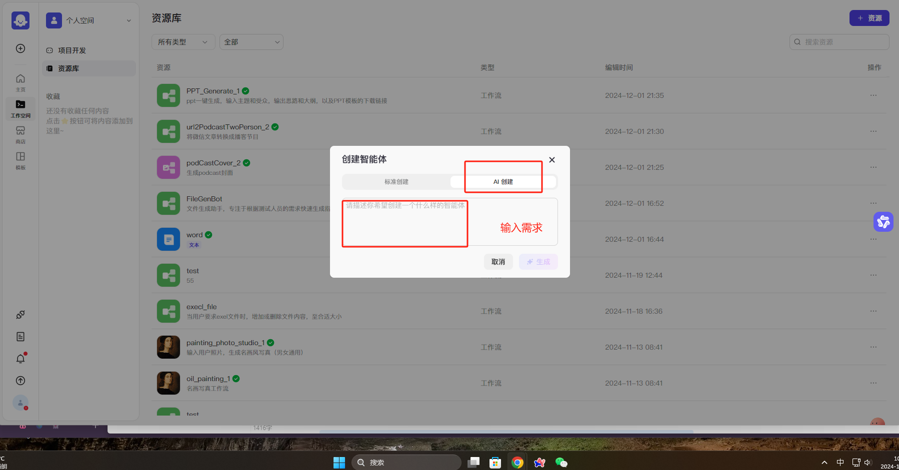Viewport: 899px width, 470px height.
Task: Click the url2PodcastTwoPerson_2 workflow icon
Action: [x=168, y=131]
